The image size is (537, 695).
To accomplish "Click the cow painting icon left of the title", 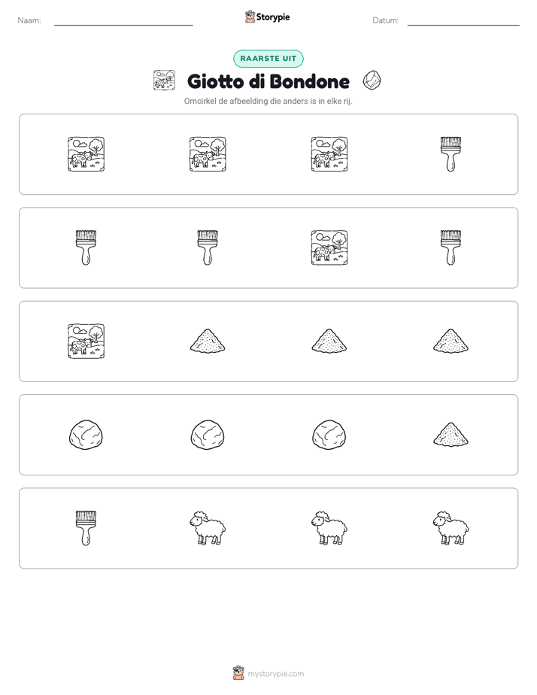I will 164,80.
